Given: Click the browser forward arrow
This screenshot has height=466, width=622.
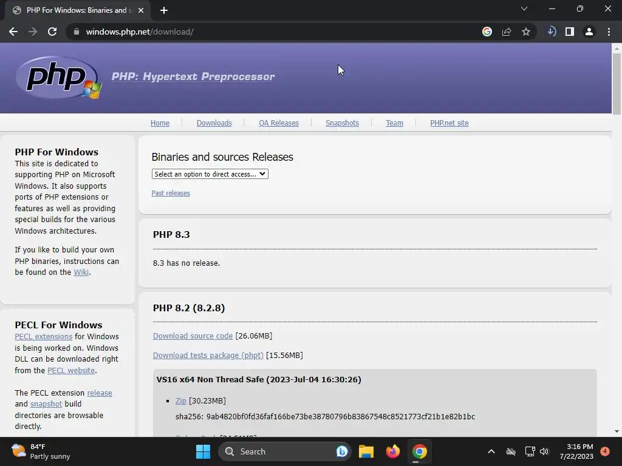Looking at the screenshot, I should coord(33,32).
